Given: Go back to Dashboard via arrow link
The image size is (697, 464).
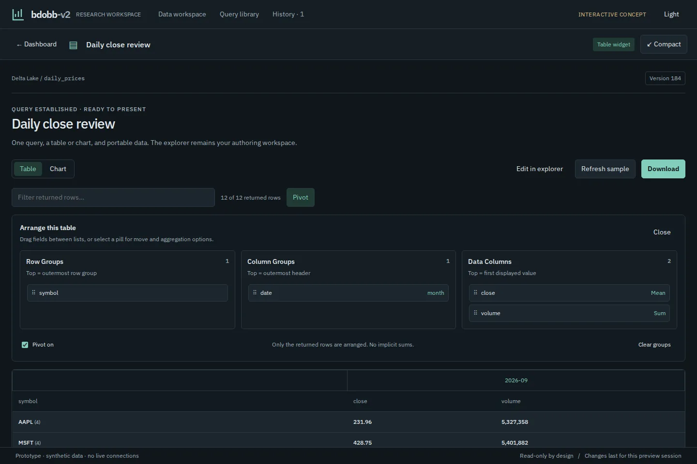Looking at the screenshot, I should [36, 44].
